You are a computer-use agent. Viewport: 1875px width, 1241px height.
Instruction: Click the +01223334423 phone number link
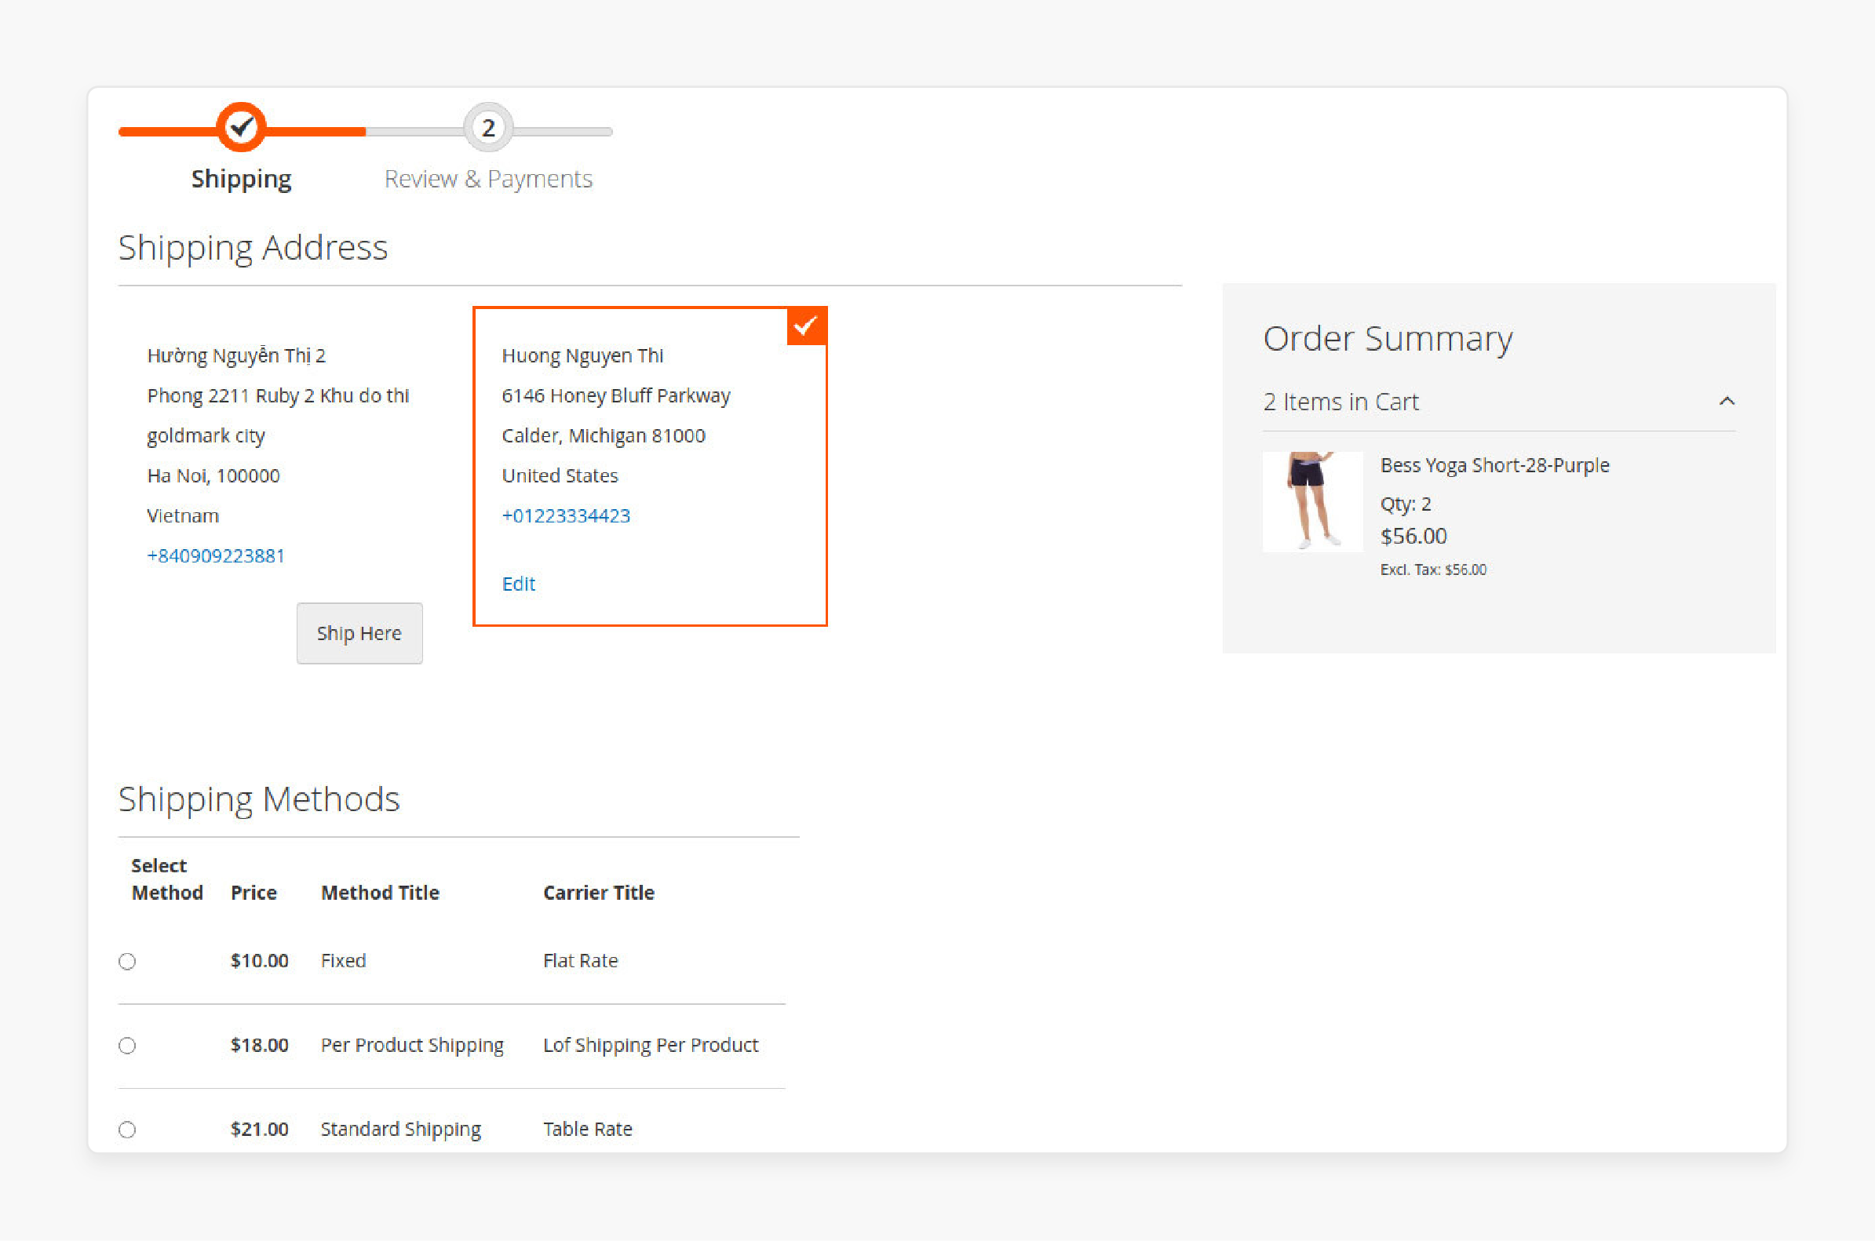click(x=565, y=514)
